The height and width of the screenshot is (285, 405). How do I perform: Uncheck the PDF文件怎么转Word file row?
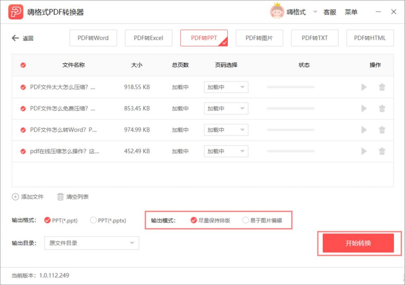(23, 130)
